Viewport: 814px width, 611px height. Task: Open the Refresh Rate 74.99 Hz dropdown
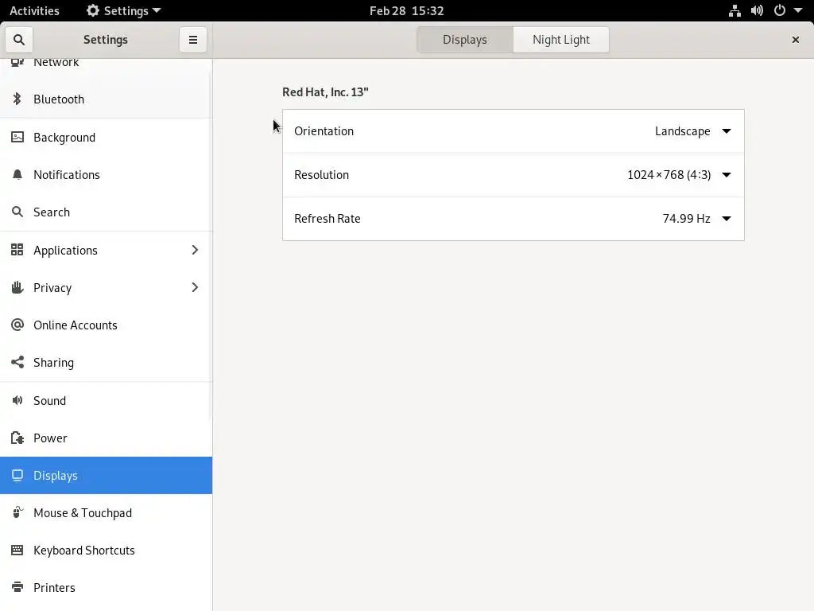pos(696,218)
